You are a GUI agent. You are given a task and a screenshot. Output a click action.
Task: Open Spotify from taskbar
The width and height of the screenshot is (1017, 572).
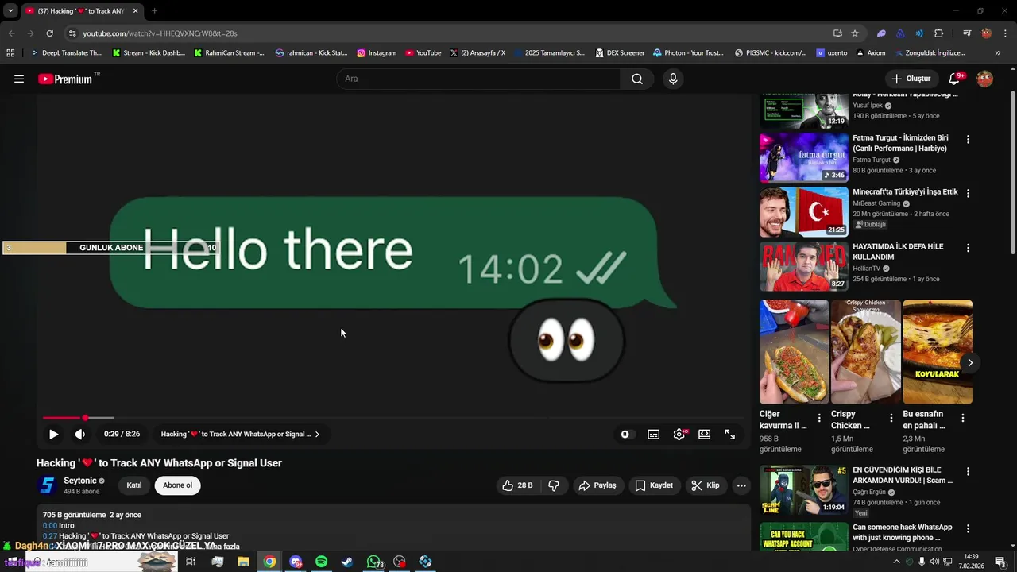pos(321,562)
